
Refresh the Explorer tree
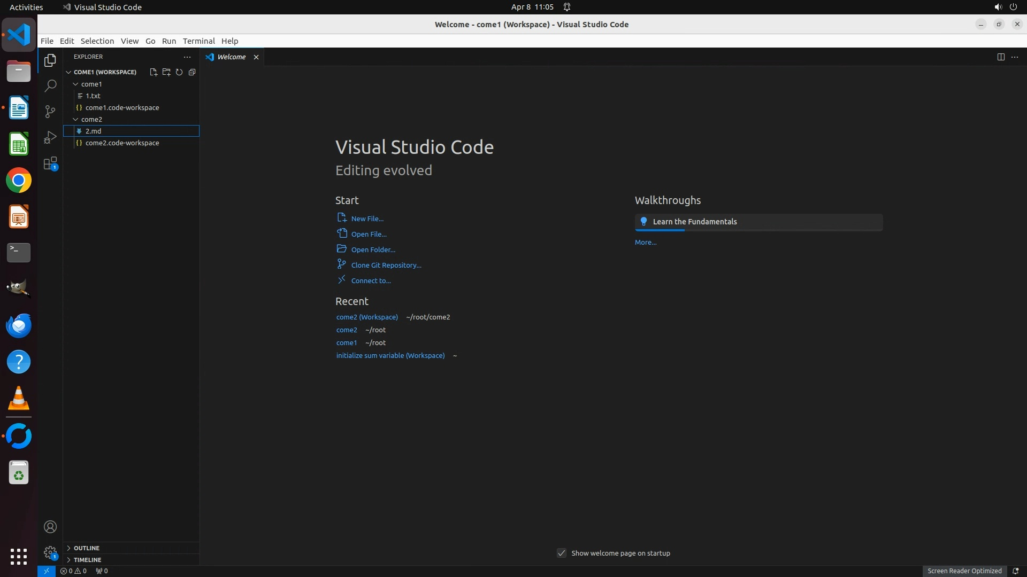[x=179, y=72]
